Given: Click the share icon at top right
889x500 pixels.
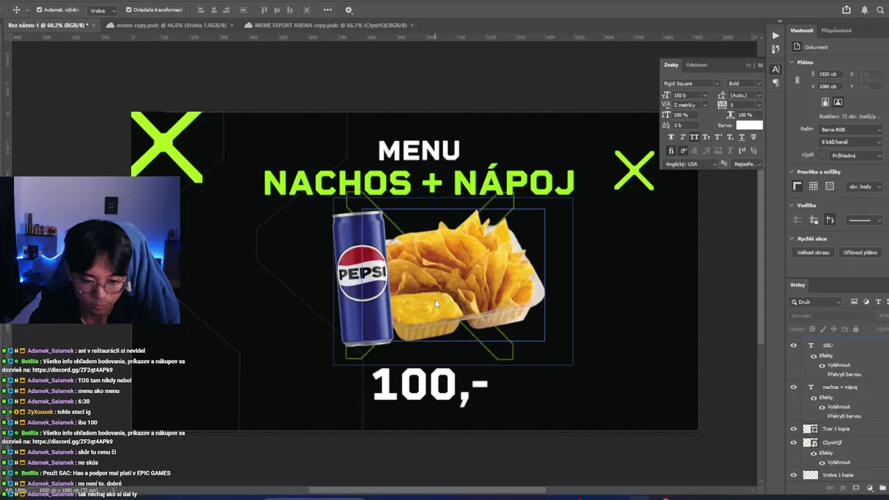Looking at the screenshot, I should coord(846,10).
